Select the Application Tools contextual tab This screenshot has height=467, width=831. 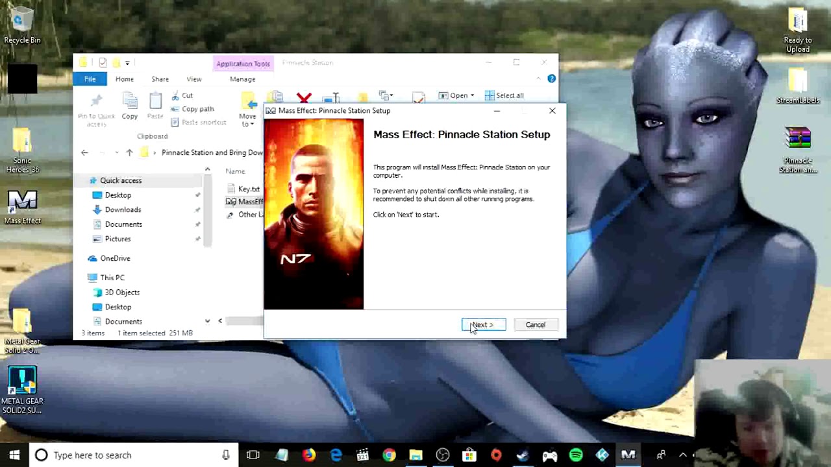(x=243, y=64)
